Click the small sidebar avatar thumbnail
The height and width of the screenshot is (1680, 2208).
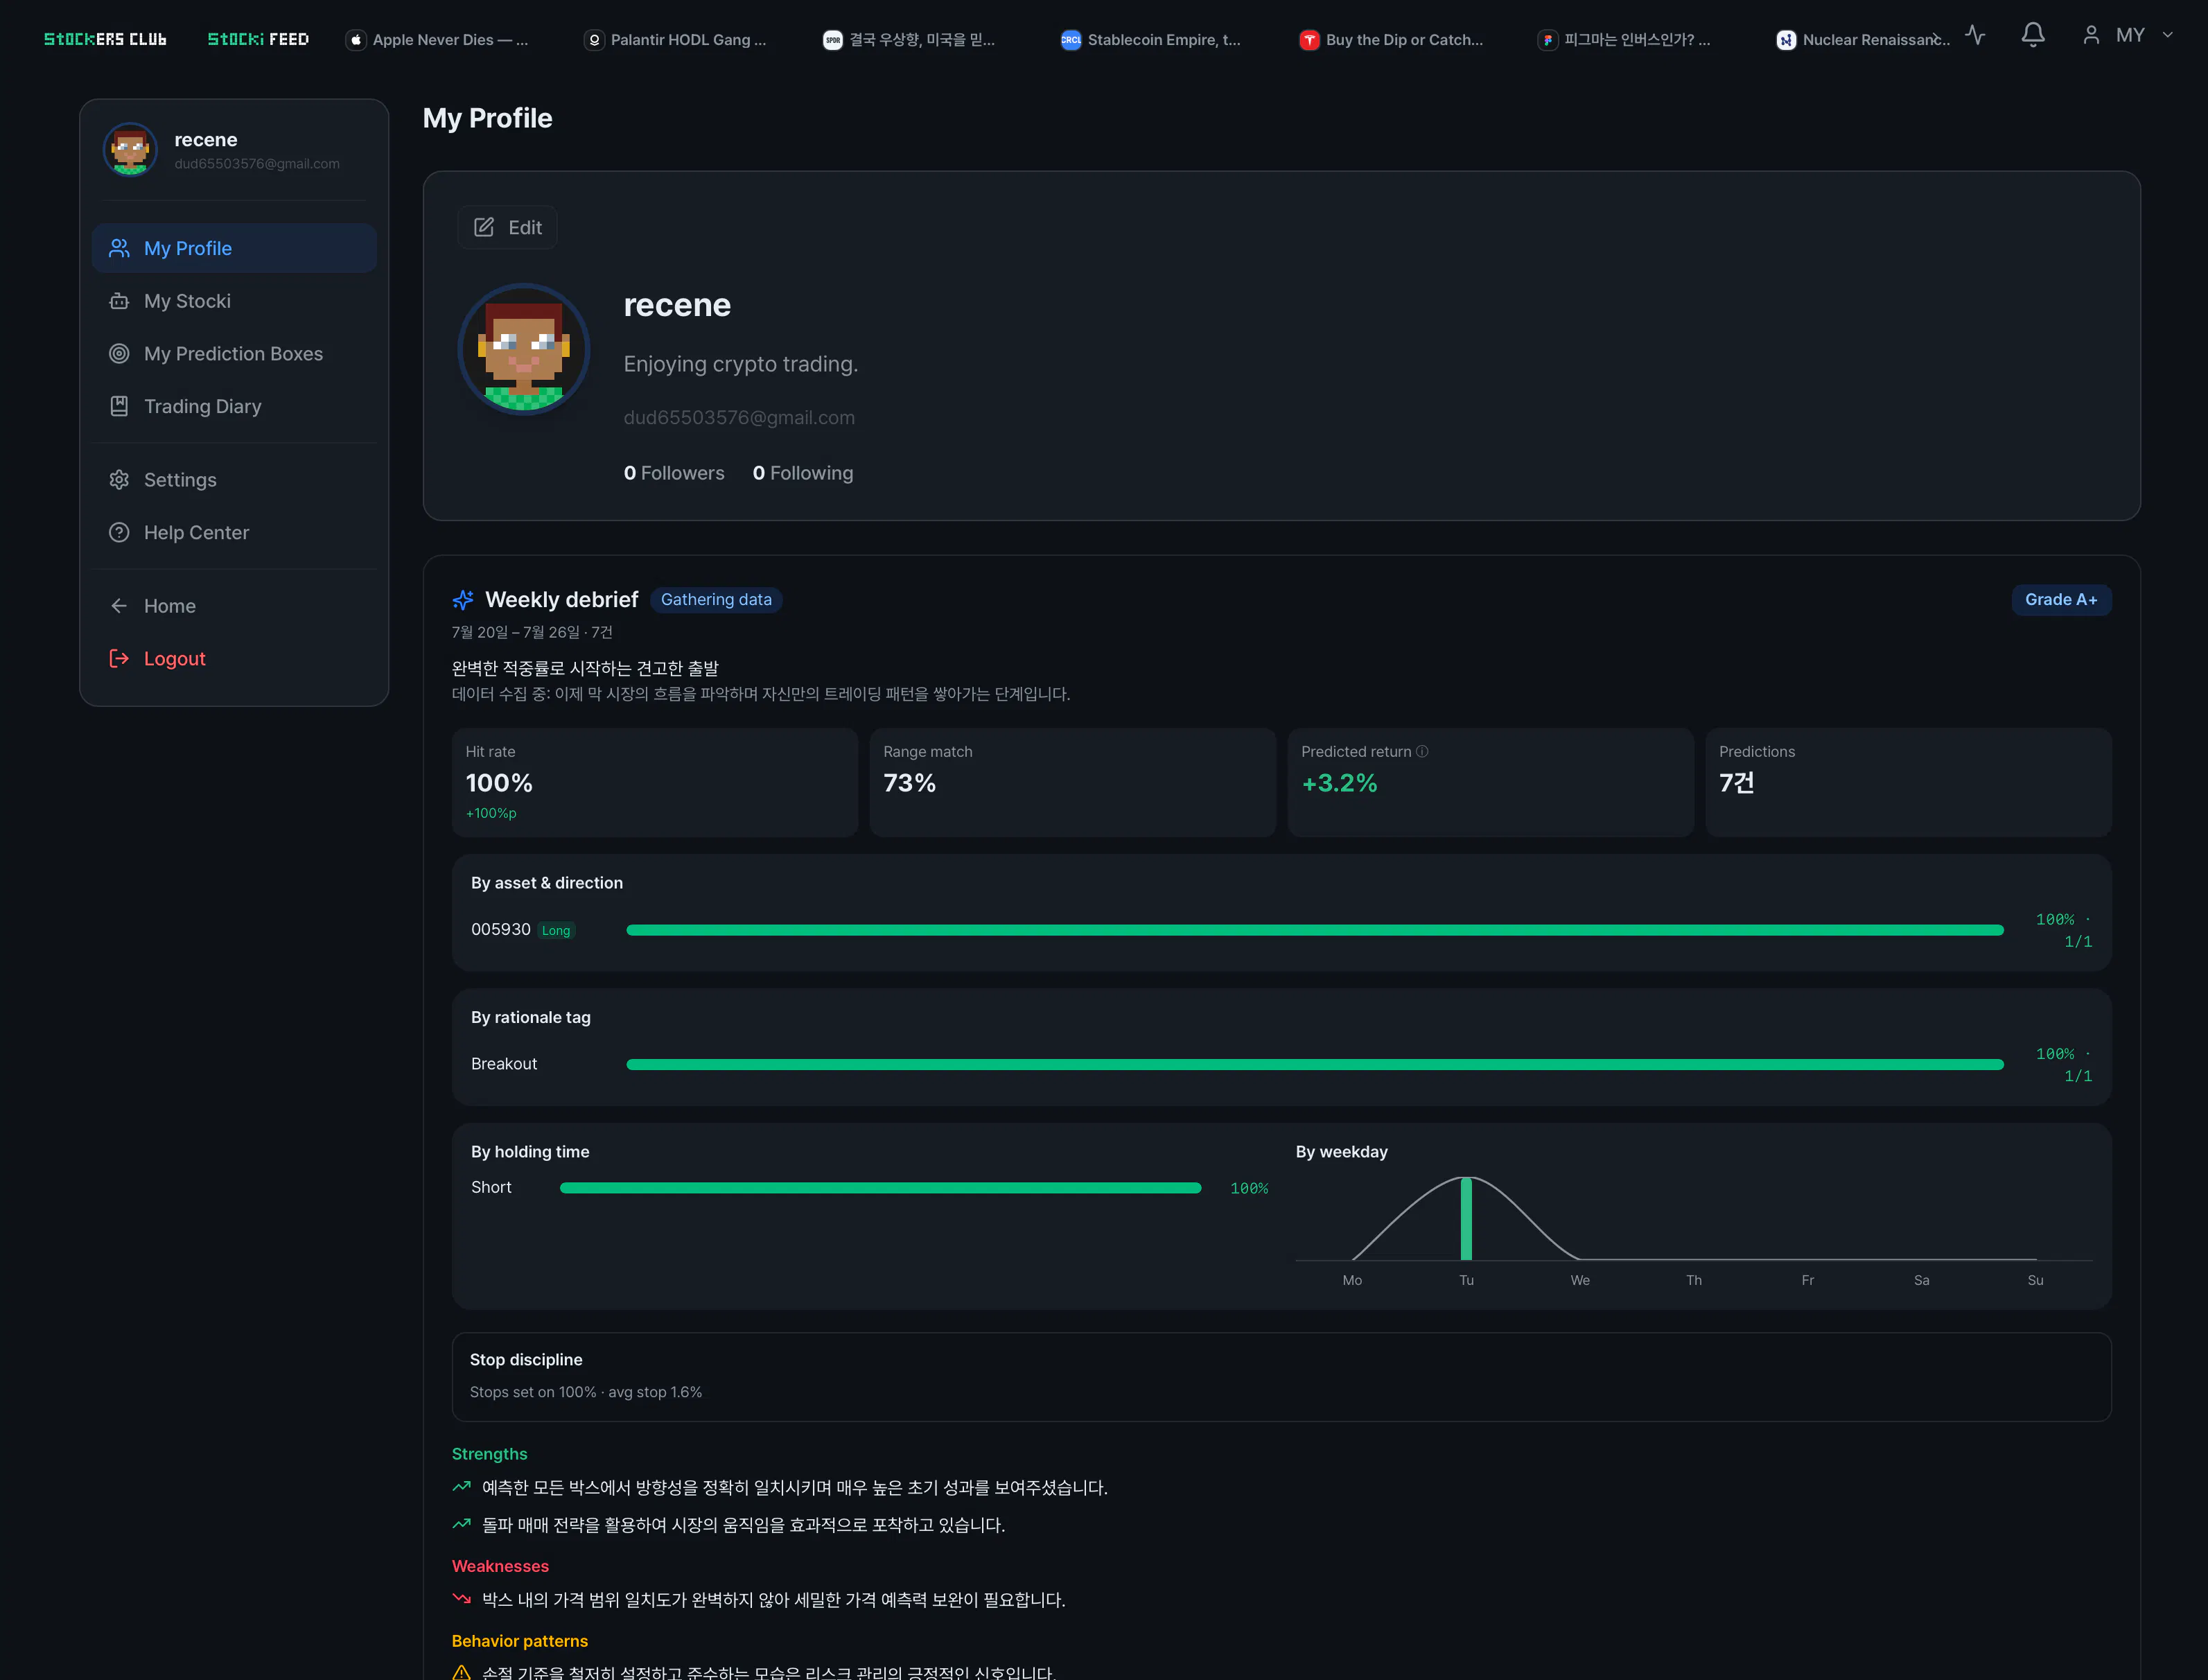pyautogui.click(x=131, y=149)
